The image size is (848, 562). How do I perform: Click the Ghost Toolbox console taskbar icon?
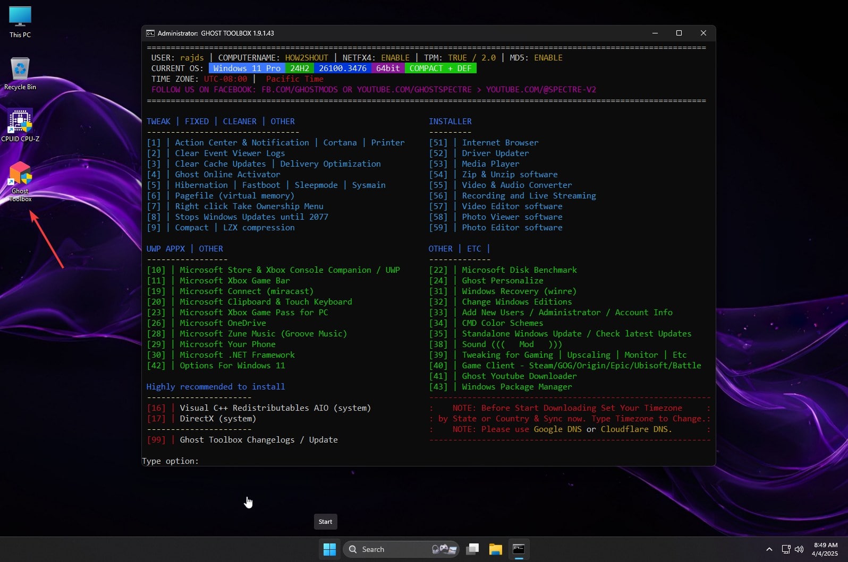[x=519, y=549]
